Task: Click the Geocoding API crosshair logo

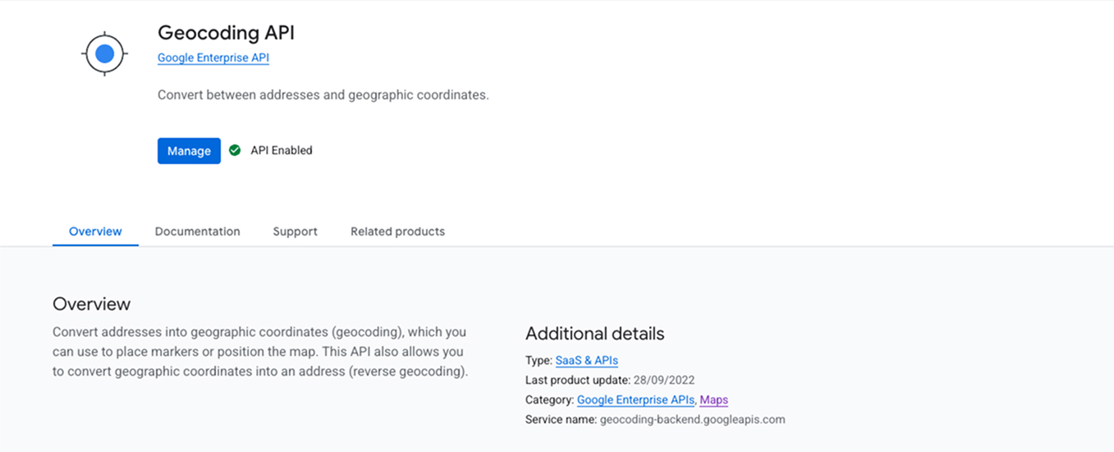Action: pos(104,54)
